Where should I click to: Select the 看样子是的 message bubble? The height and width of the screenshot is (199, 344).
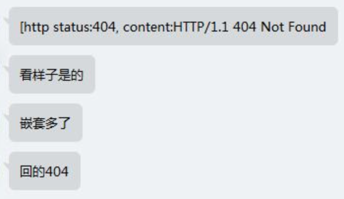(x=52, y=74)
